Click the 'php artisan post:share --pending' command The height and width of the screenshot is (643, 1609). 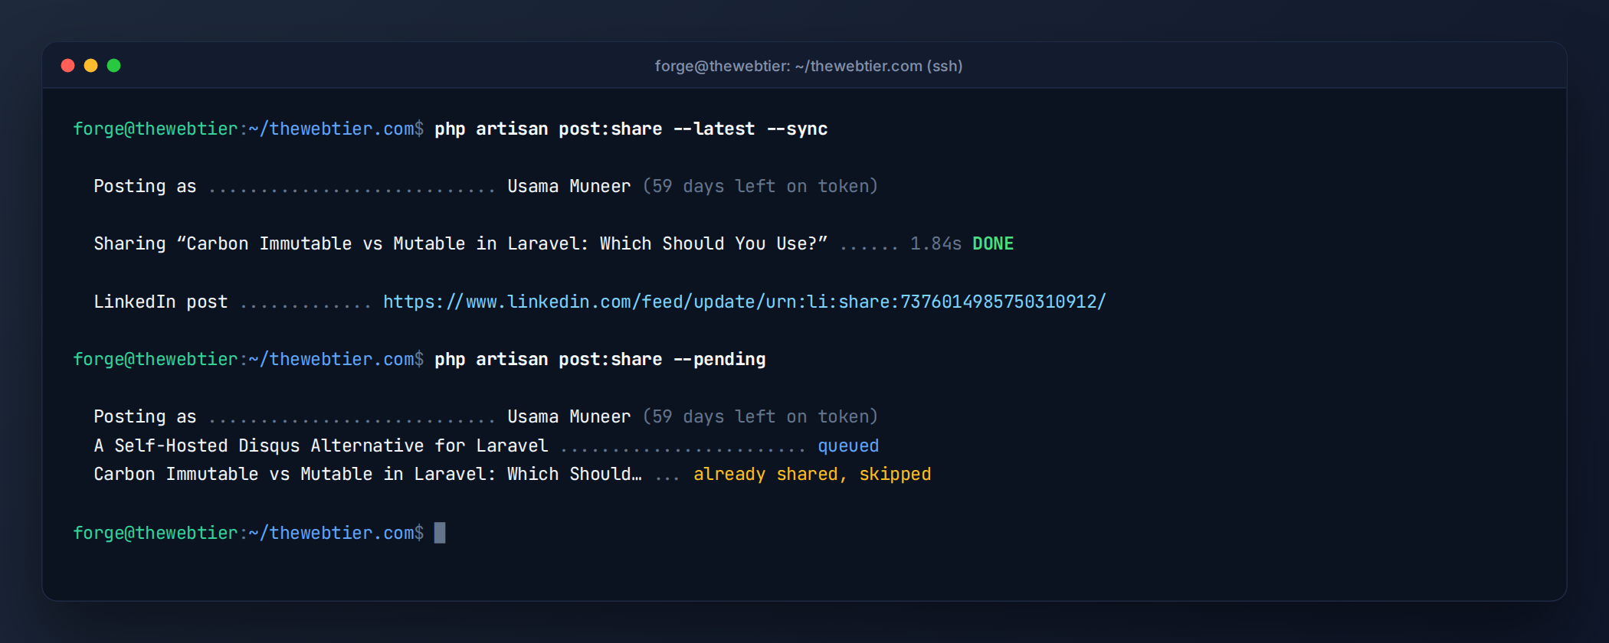pyautogui.click(x=600, y=359)
